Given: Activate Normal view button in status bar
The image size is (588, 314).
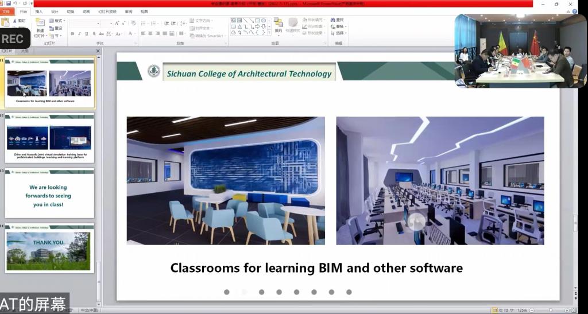Looking at the screenshot, I should (x=495, y=310).
